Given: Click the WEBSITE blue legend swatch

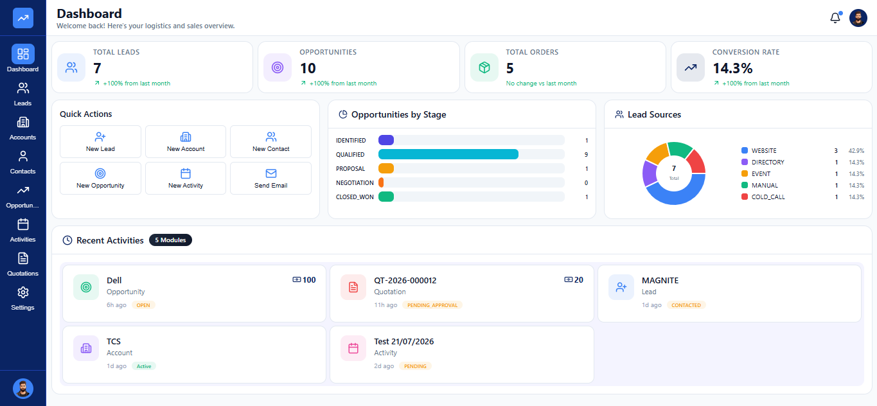Looking at the screenshot, I should pos(745,150).
